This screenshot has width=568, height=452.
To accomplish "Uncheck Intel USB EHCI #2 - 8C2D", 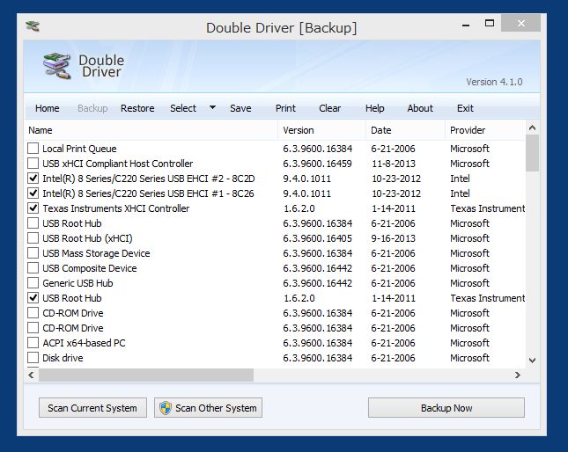I will pos(33,179).
